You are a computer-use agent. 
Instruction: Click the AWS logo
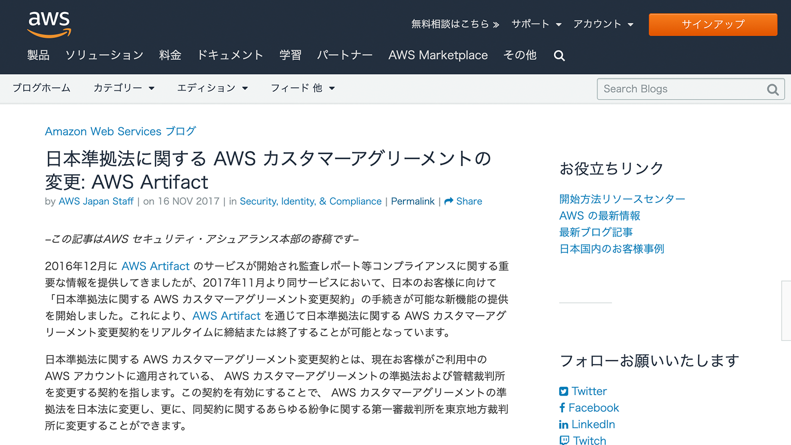click(x=49, y=24)
